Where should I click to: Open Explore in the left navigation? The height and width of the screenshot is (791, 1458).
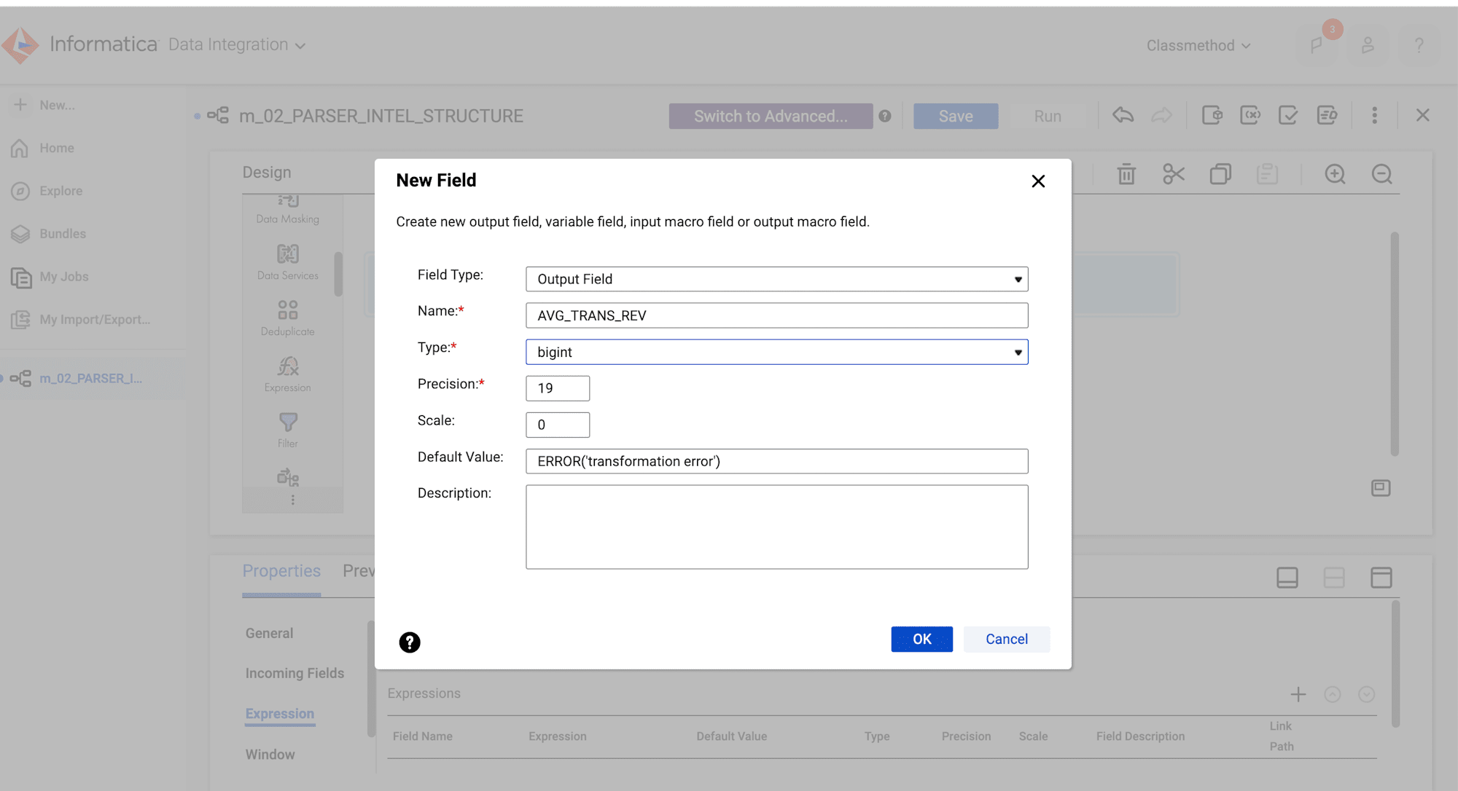[x=48, y=191]
